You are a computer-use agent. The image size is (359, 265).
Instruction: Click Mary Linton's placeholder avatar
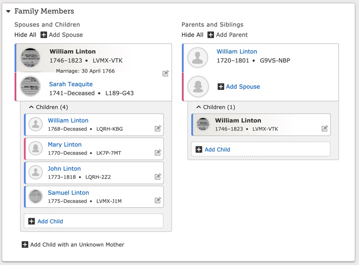coord(36,148)
